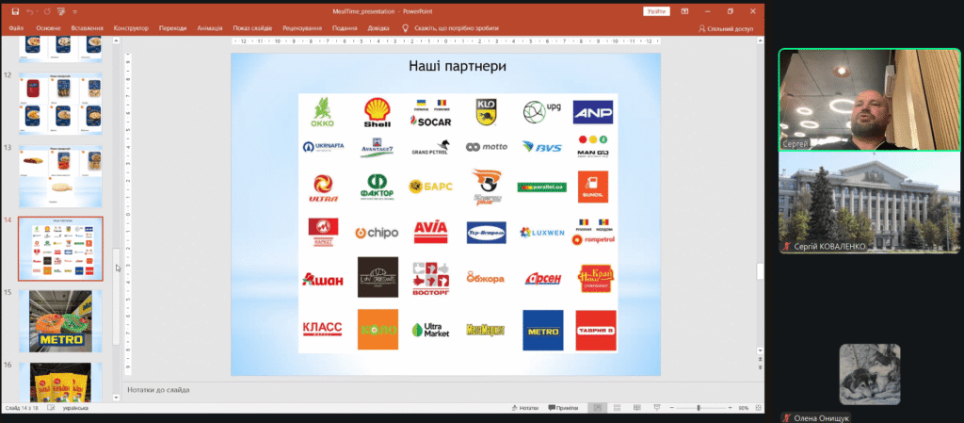
Task: Switch to Reading view icon
Action: 638,408
